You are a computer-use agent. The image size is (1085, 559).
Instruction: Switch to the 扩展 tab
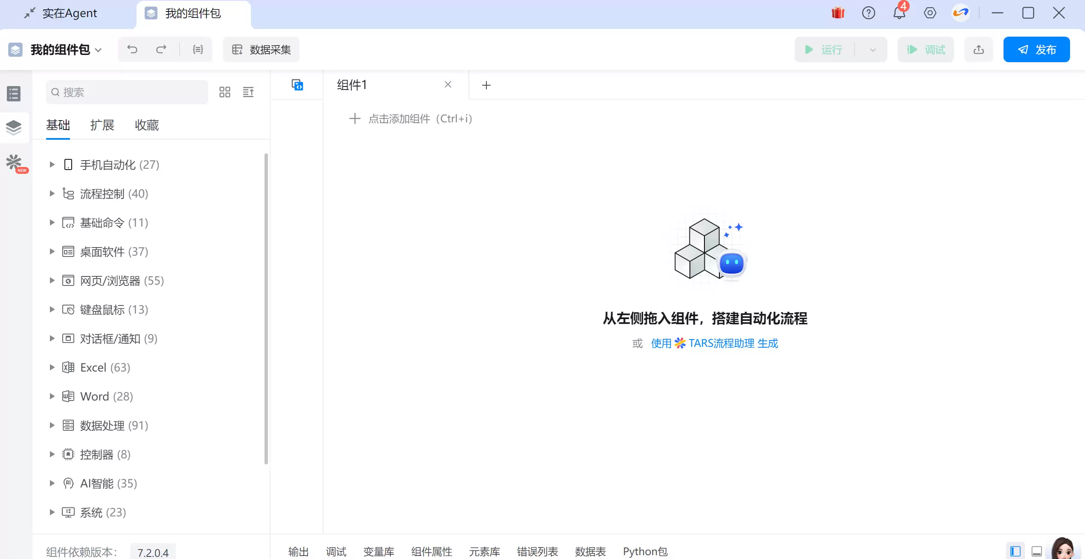[102, 125]
